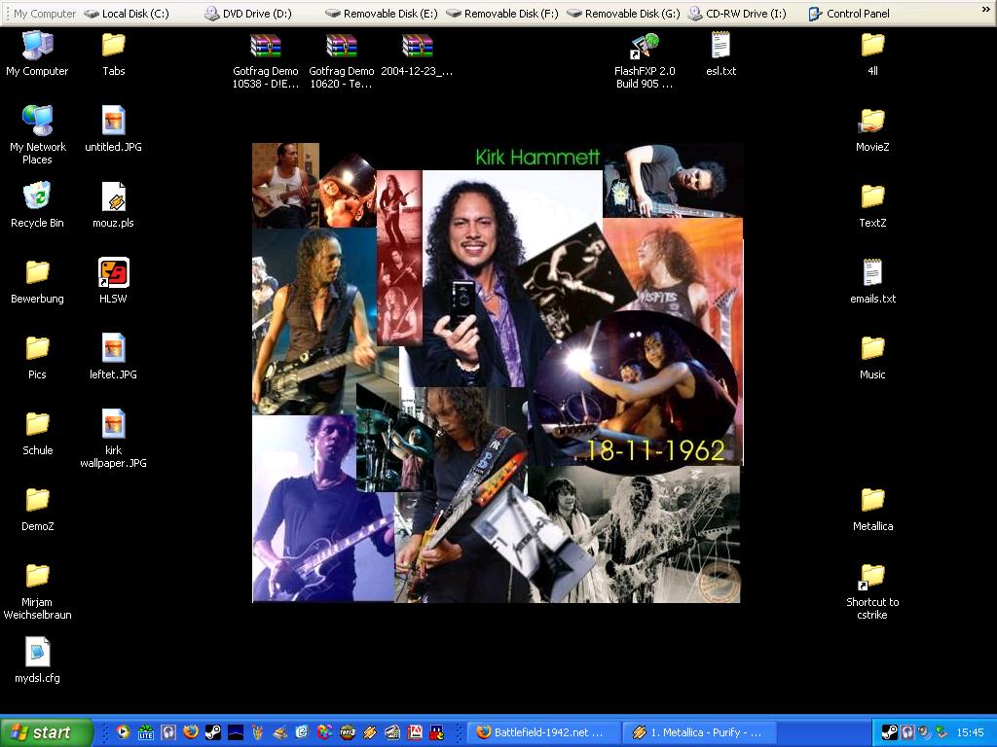Open the MovieZ folder
The image size is (997, 747).
point(872,129)
